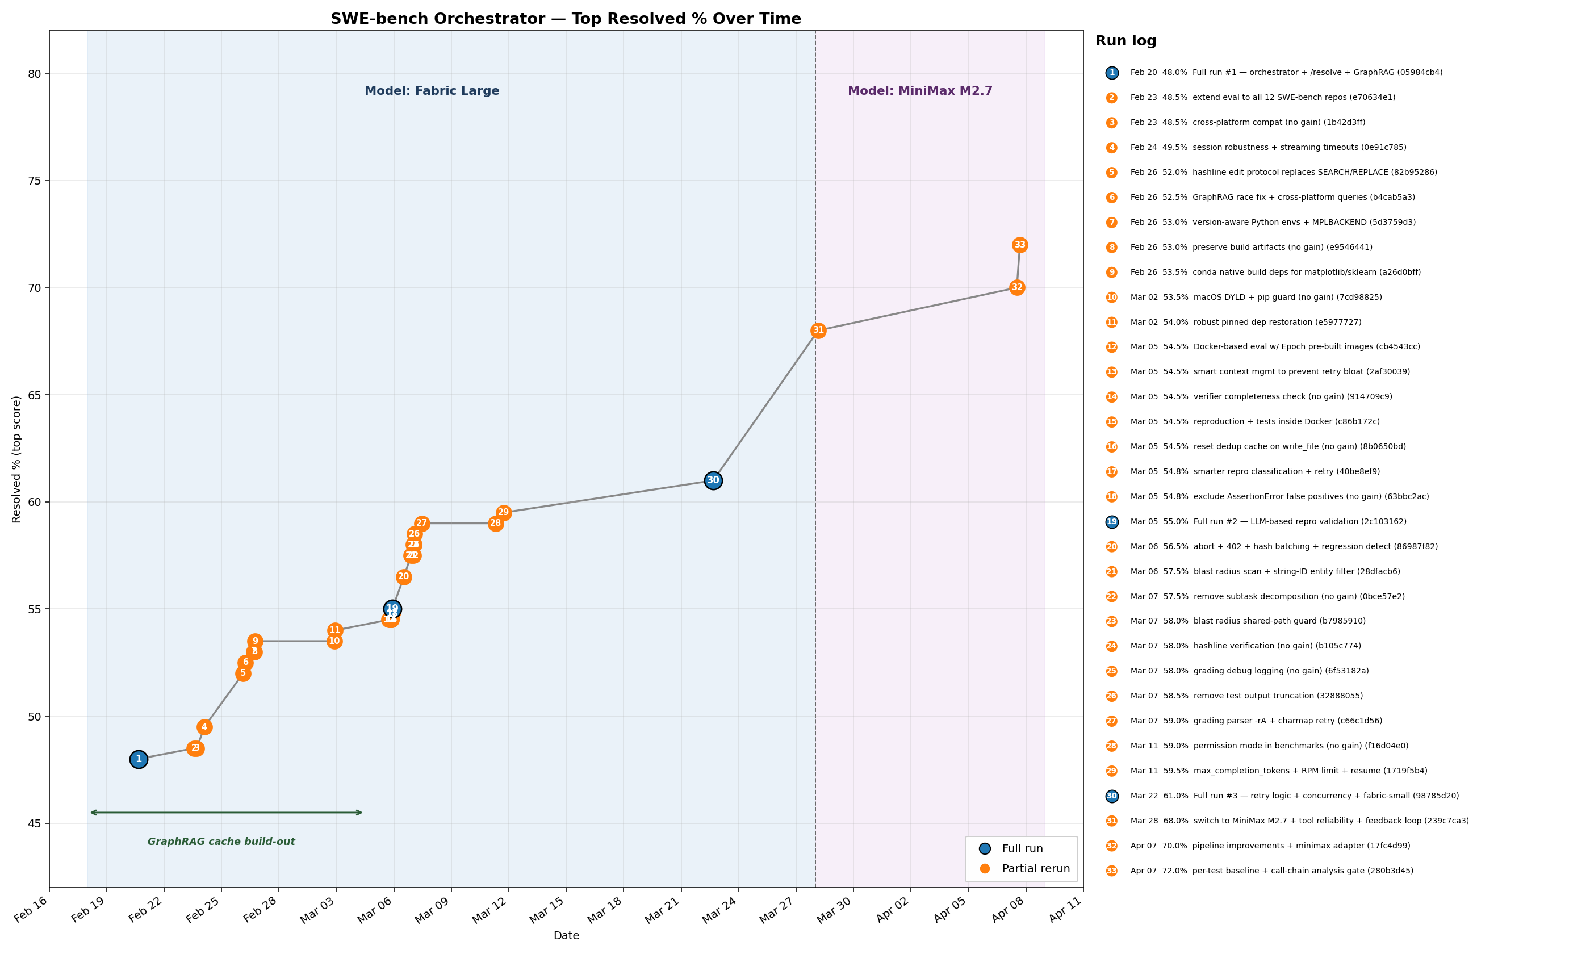Click Model: Fabric Large label
Screen dimensions: 1590x954
[x=432, y=91]
